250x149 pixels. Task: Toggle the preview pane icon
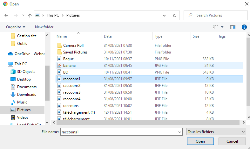pos(233,27)
